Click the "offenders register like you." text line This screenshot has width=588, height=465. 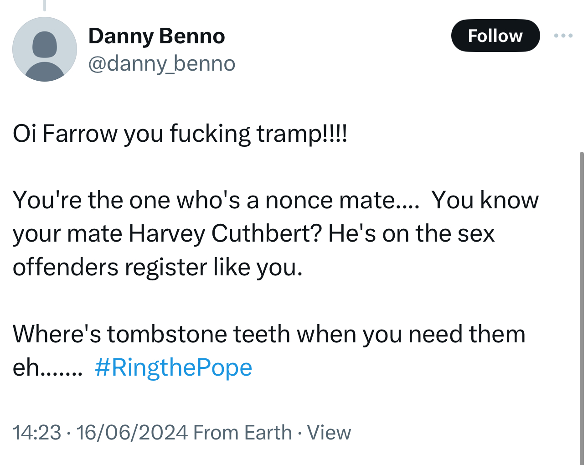(158, 267)
